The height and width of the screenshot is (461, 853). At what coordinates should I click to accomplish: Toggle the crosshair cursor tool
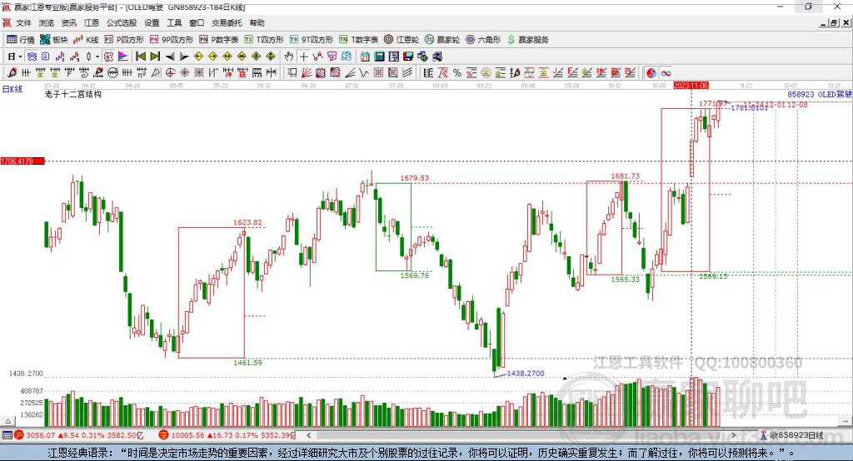click(x=303, y=57)
